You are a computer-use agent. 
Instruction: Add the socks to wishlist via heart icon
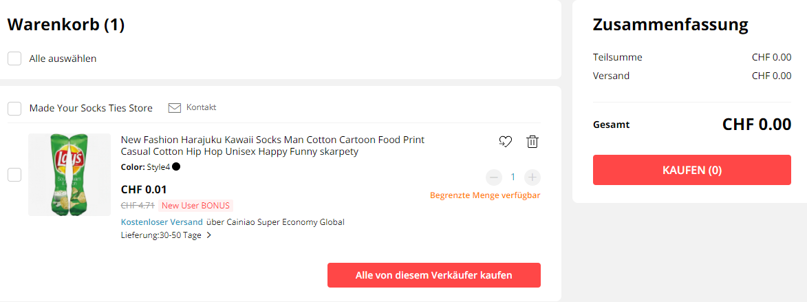coord(506,142)
